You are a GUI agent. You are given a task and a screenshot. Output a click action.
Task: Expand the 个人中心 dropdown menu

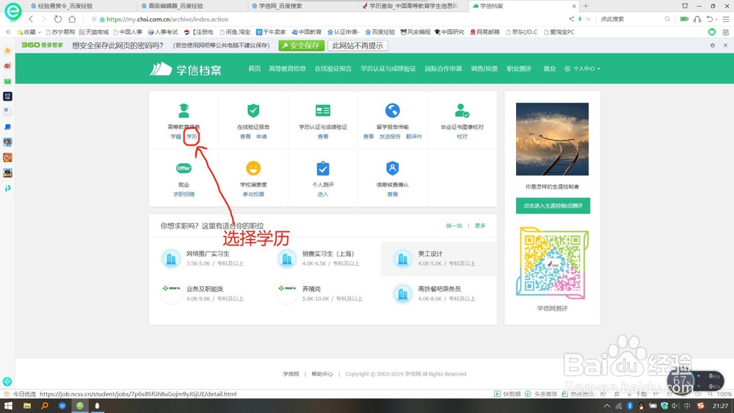coord(582,69)
